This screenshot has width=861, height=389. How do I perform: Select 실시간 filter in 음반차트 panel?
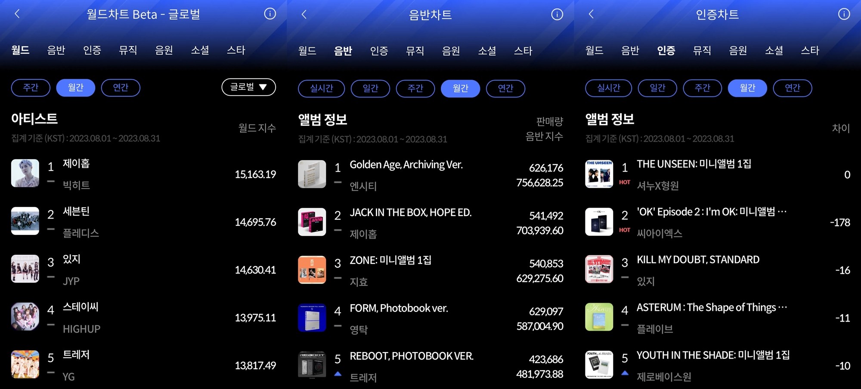click(x=322, y=89)
